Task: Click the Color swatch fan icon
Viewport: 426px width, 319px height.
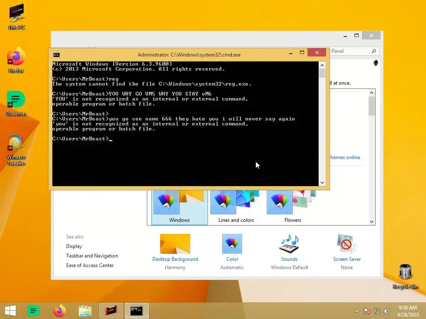Action: [x=232, y=244]
